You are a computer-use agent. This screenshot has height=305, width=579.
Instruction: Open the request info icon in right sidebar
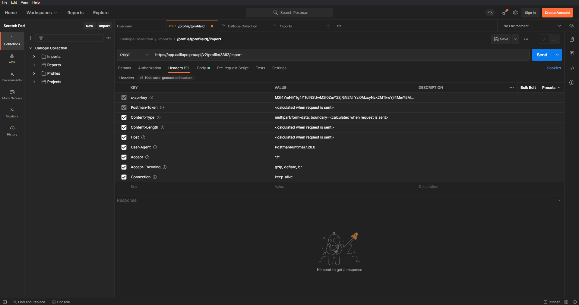point(572,82)
